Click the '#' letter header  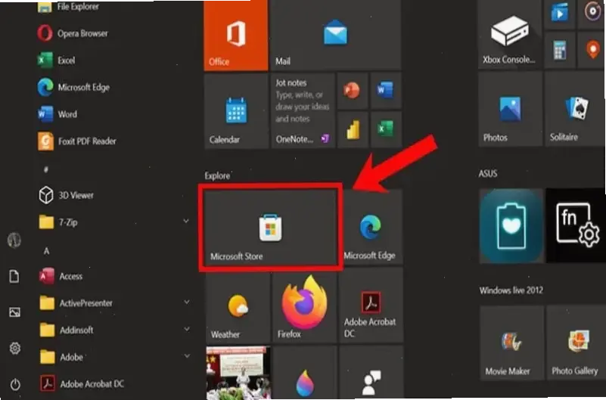click(46, 169)
